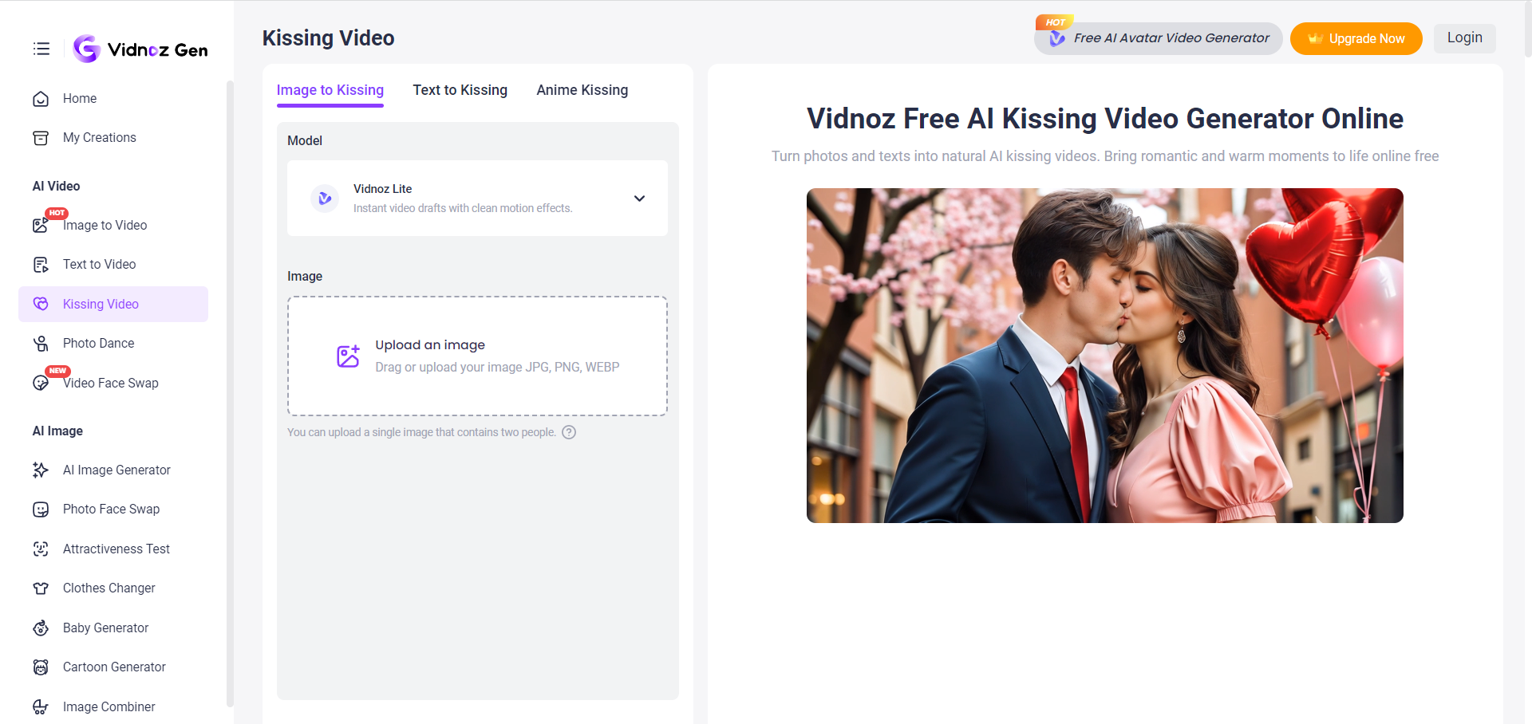Select Kissing Video menu item
1532x724 pixels.
point(113,304)
